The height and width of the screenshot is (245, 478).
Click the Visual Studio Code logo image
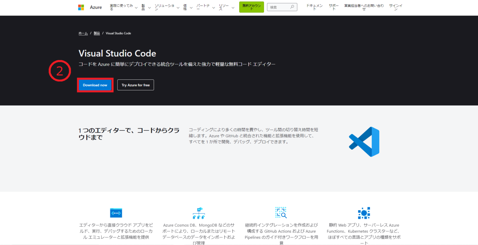[364, 142]
